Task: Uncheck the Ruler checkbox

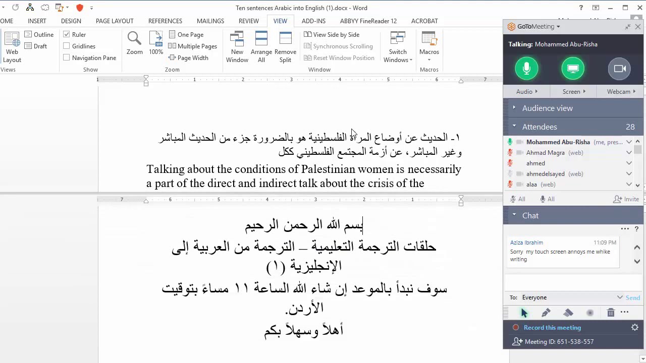Action: pos(67,35)
